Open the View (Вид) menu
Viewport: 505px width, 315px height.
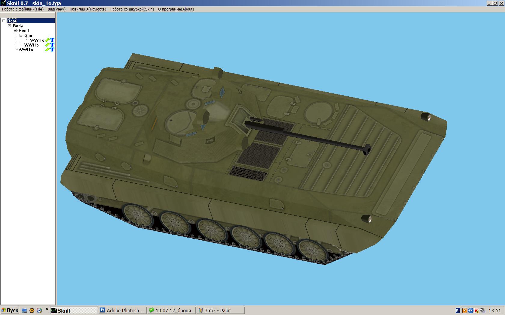tap(57, 9)
